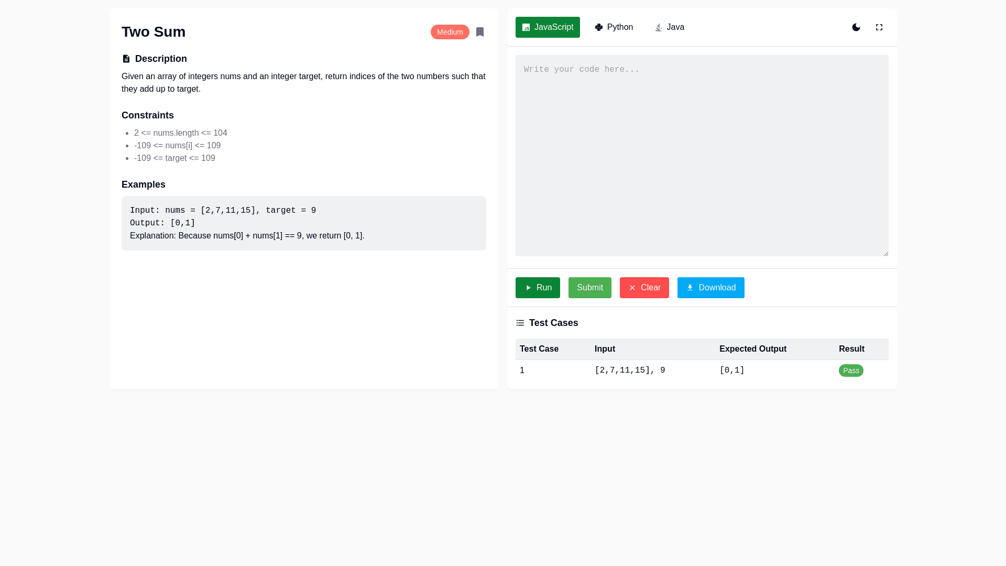The width and height of the screenshot is (1006, 566).
Task: Click the Description document icon
Action: coord(126,59)
